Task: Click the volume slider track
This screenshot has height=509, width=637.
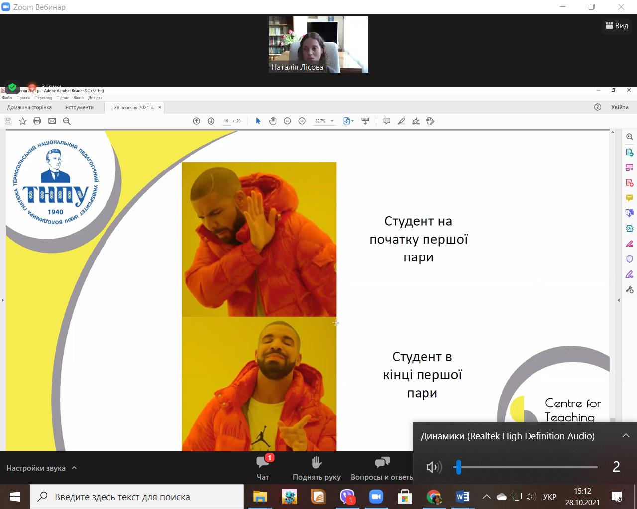Action: (528, 467)
